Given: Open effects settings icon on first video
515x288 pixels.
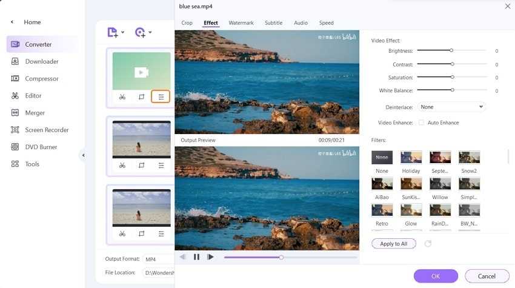Looking at the screenshot, I should point(161,97).
